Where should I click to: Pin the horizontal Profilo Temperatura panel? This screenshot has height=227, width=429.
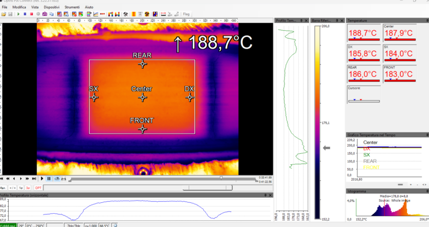[x=265, y=195]
